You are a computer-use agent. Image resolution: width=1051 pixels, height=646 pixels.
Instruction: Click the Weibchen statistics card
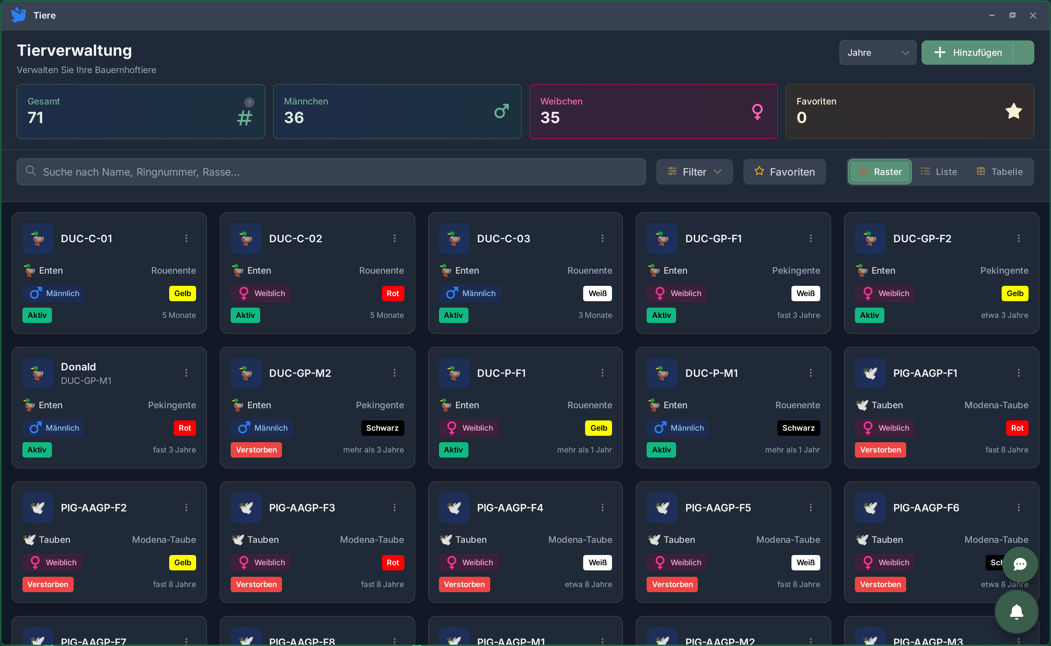[653, 112]
